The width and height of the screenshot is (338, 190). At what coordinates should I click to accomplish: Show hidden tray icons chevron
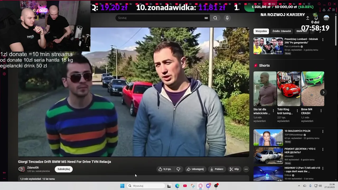coord(299,186)
